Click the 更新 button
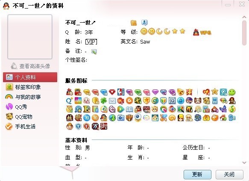249x181 pixels. [197, 174]
